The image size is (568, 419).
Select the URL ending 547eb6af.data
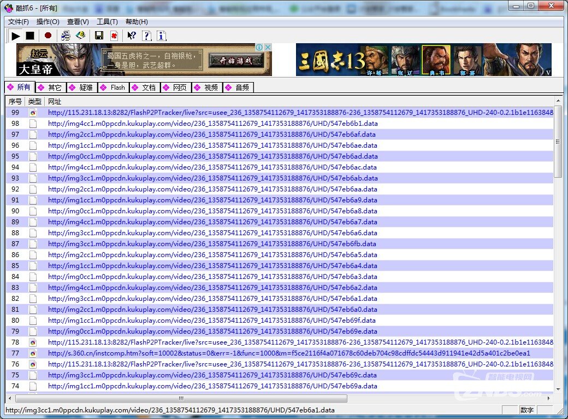(x=211, y=134)
